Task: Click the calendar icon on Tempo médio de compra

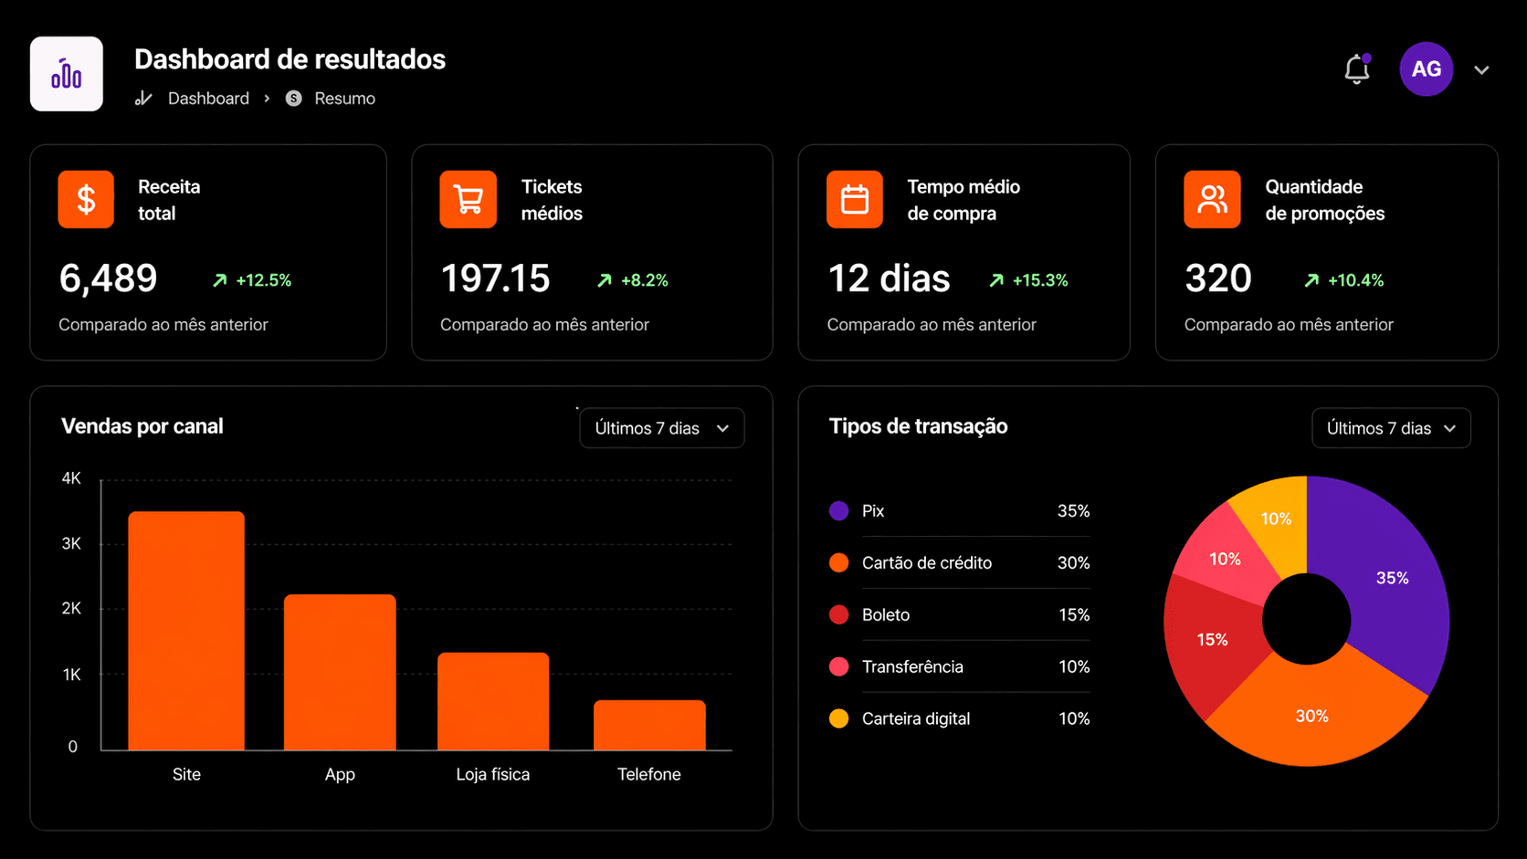Action: pyautogui.click(x=853, y=199)
